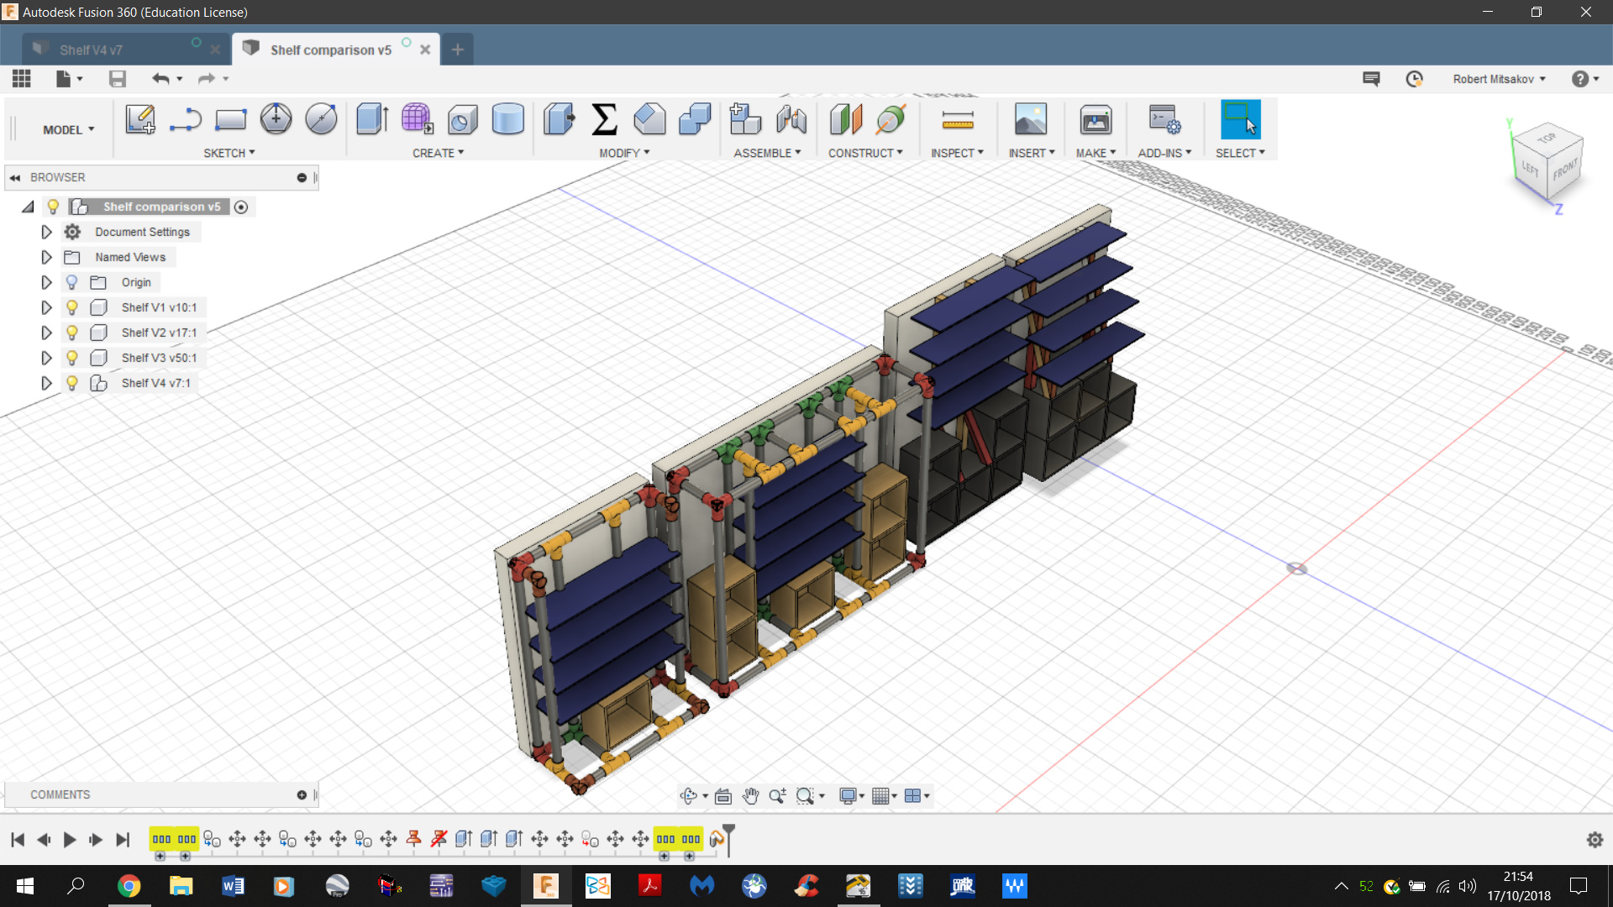This screenshot has height=907, width=1613.
Task: Expand the Shelf V3 v50:1 component
Action: (47, 358)
